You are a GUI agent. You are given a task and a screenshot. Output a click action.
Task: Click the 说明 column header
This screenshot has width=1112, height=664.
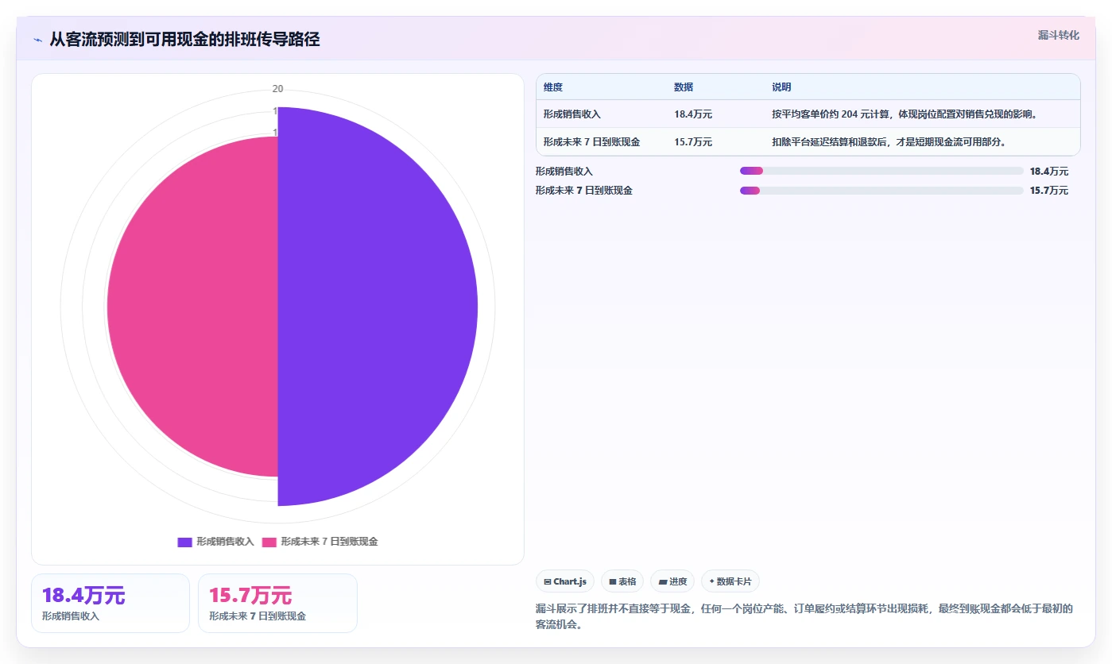pos(781,87)
